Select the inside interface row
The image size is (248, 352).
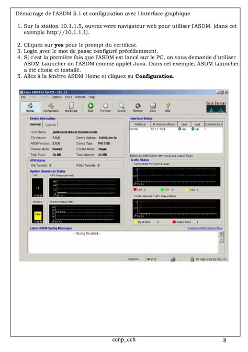[x=176, y=129]
